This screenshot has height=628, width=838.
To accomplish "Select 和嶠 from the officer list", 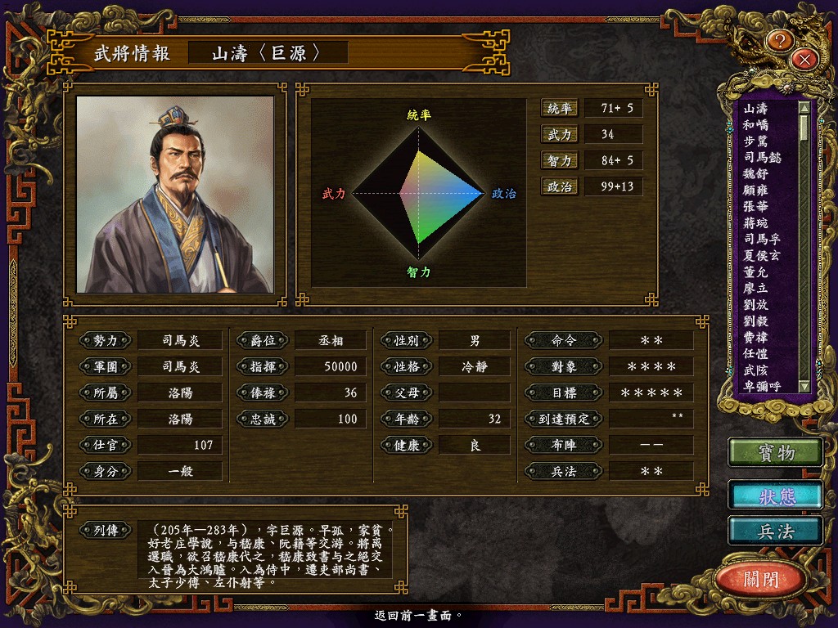I will tap(755, 124).
